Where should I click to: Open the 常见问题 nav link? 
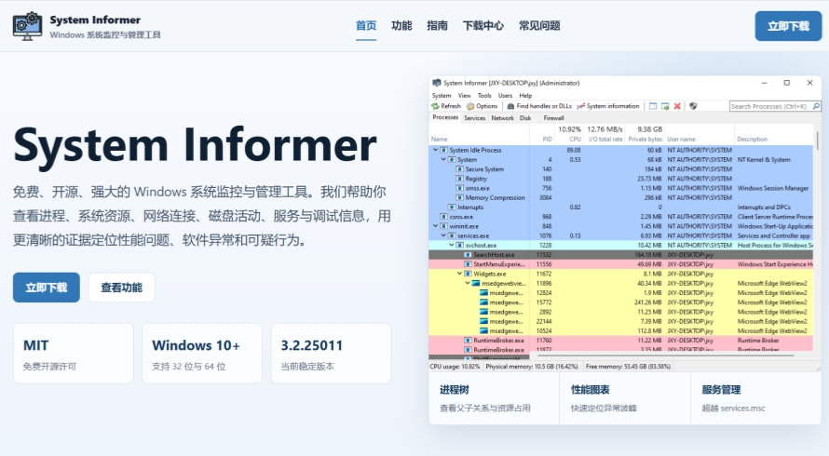click(x=539, y=25)
